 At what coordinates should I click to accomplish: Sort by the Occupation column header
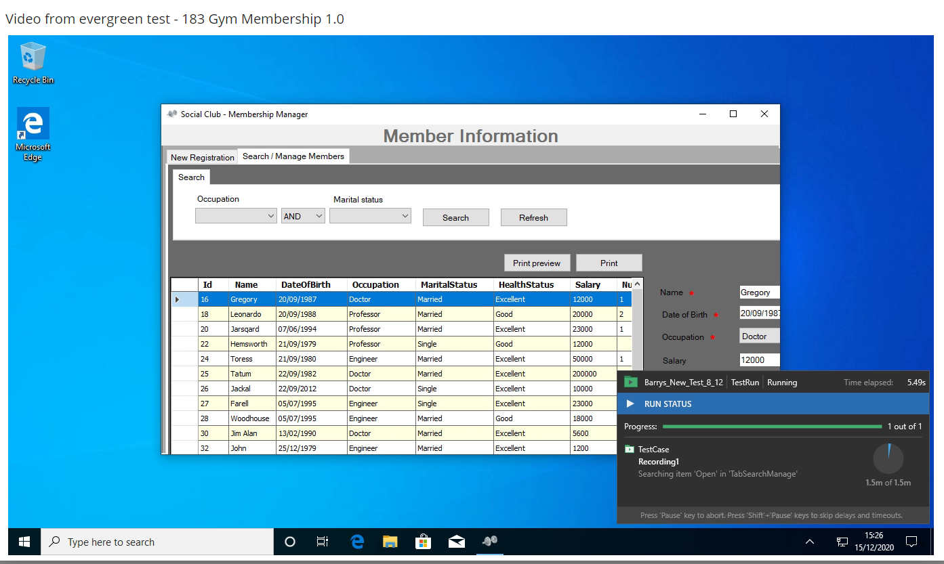381,284
